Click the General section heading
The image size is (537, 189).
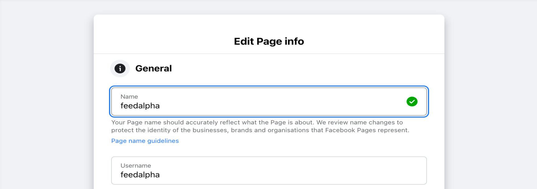pos(153,68)
